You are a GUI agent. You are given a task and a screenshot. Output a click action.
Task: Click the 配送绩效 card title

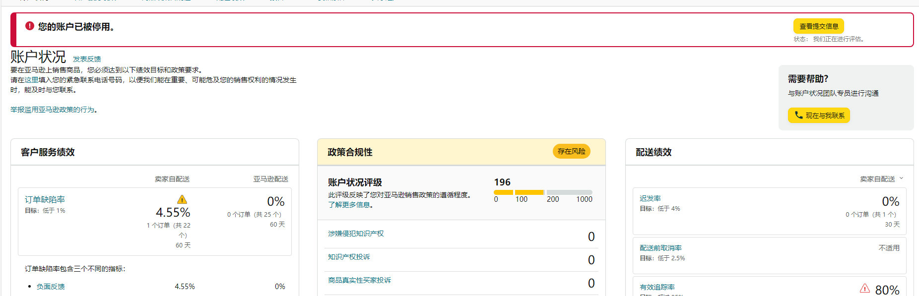click(654, 152)
